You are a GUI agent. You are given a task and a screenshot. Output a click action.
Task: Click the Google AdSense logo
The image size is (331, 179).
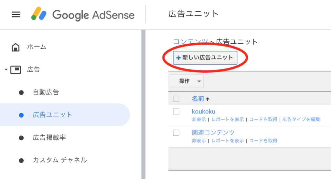[83, 14]
